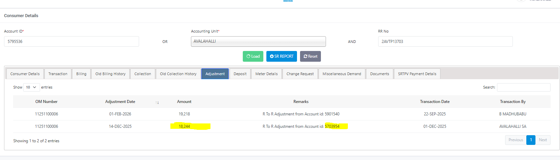
Task: Select the Collection tab
Action: (x=143, y=74)
